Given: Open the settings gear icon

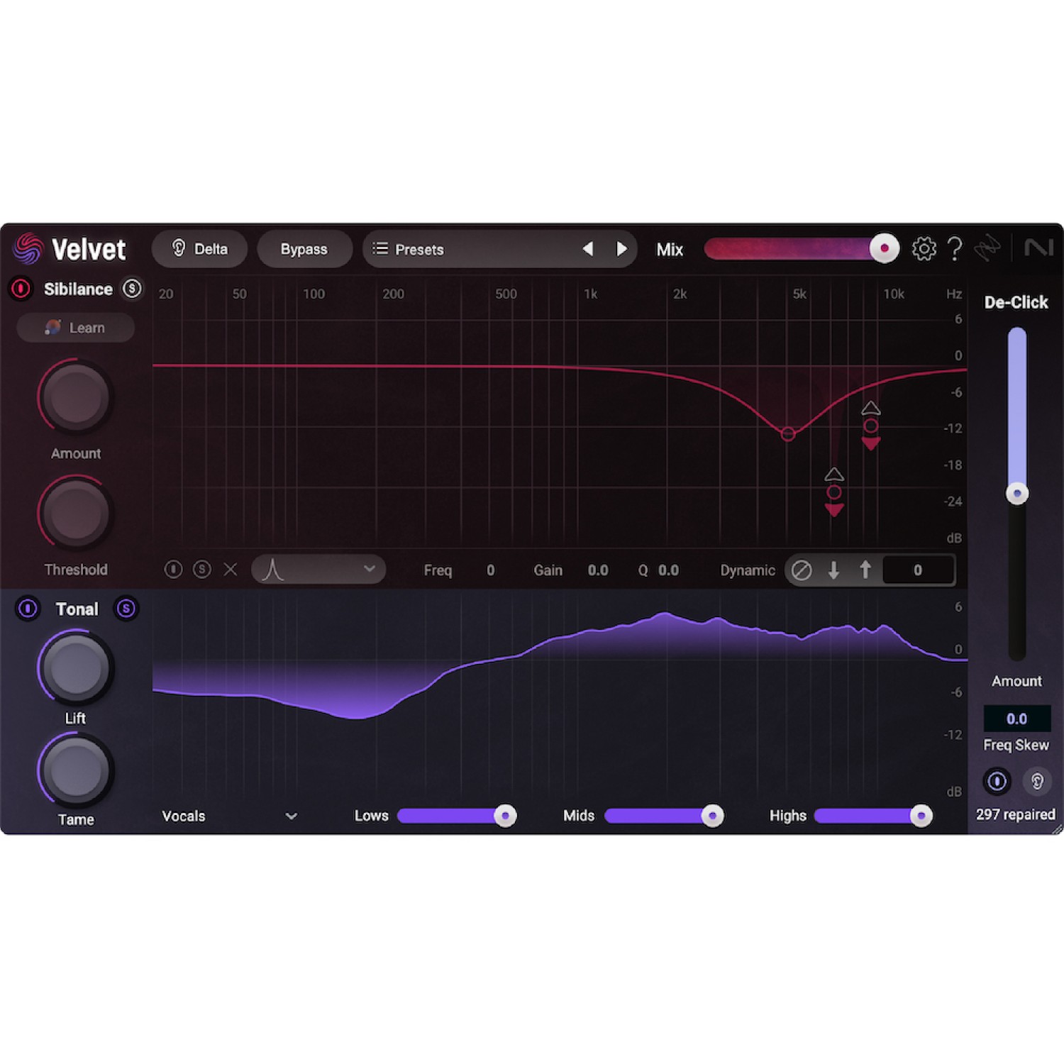Looking at the screenshot, I should point(924,249).
